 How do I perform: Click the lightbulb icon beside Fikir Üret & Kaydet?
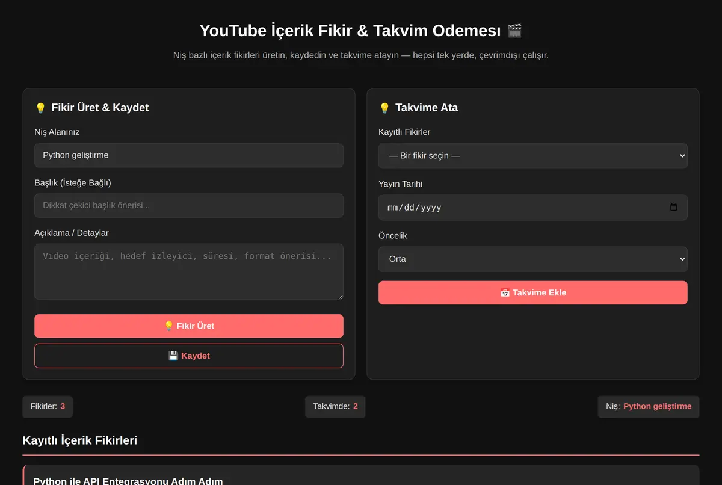click(x=40, y=108)
